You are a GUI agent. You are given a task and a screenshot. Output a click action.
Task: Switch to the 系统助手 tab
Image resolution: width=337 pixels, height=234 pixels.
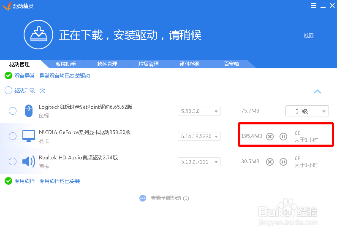tap(66, 64)
